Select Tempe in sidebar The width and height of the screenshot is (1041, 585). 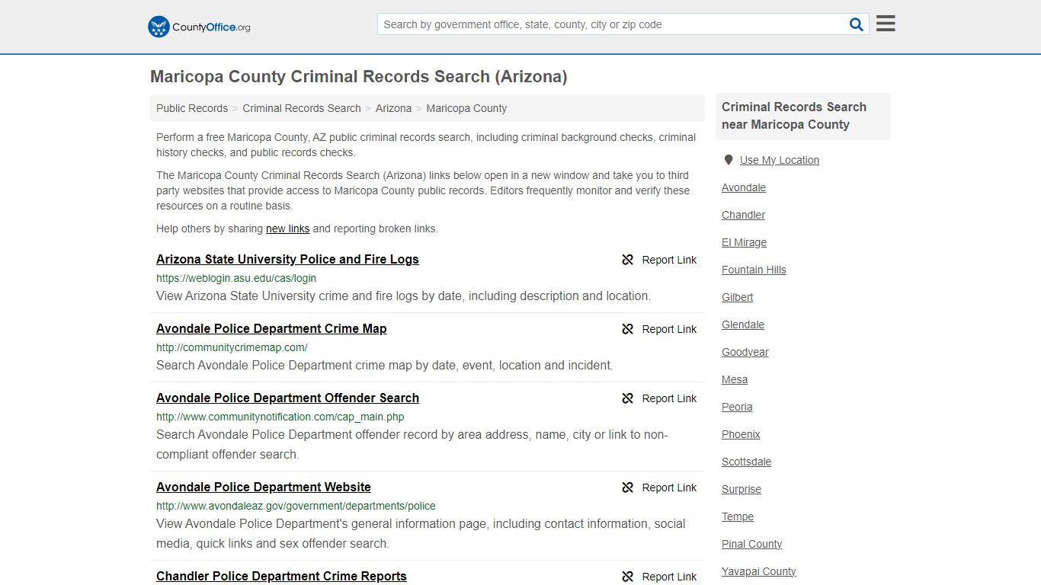coord(738,516)
